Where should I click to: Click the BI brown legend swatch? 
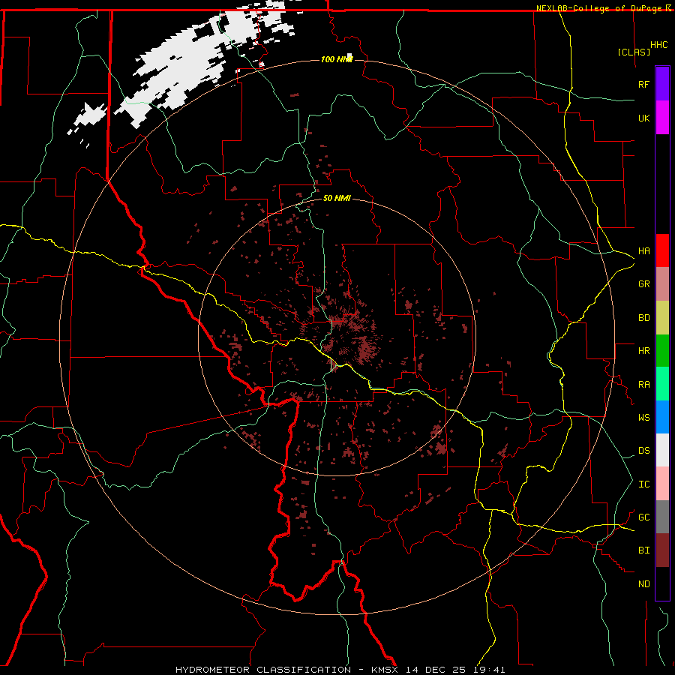pyautogui.click(x=662, y=550)
